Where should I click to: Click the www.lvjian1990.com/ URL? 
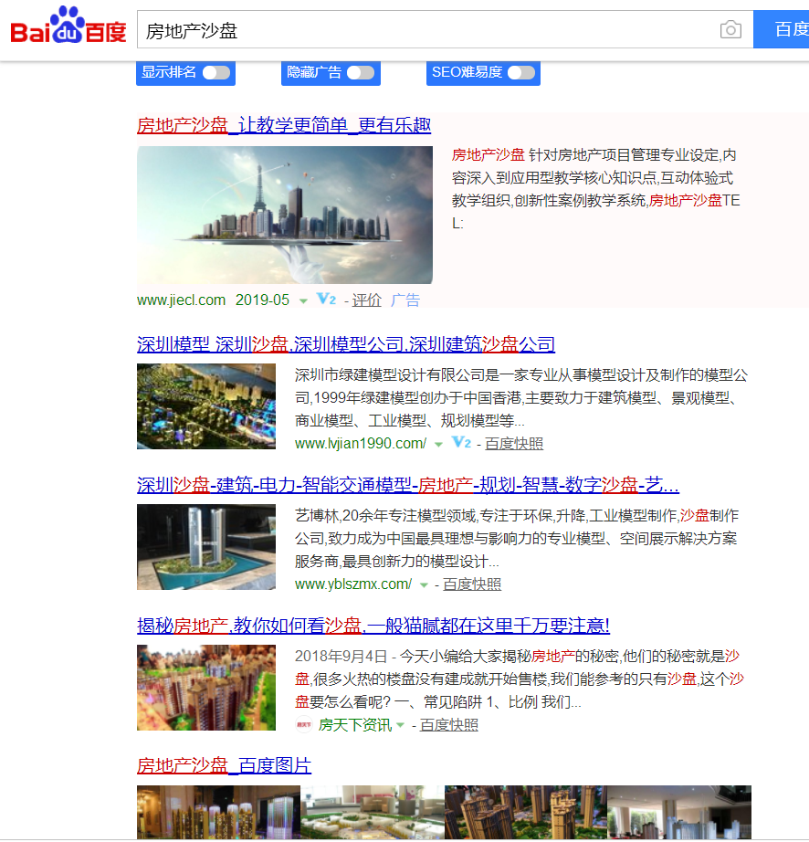360,444
